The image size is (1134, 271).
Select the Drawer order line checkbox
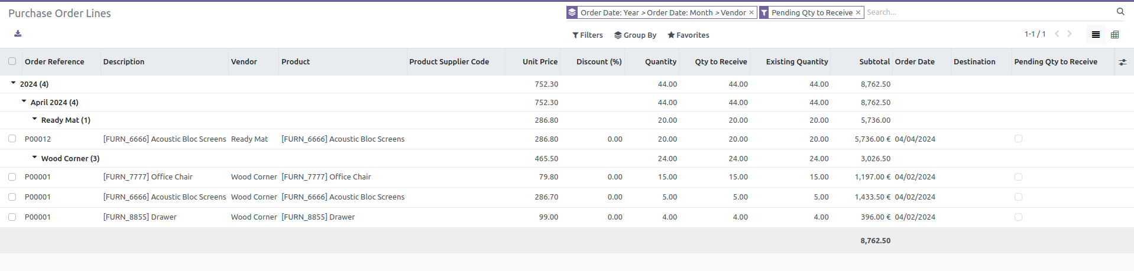pyautogui.click(x=12, y=217)
